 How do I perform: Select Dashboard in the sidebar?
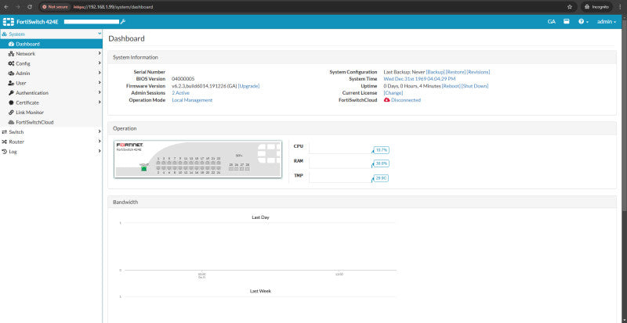(51, 44)
